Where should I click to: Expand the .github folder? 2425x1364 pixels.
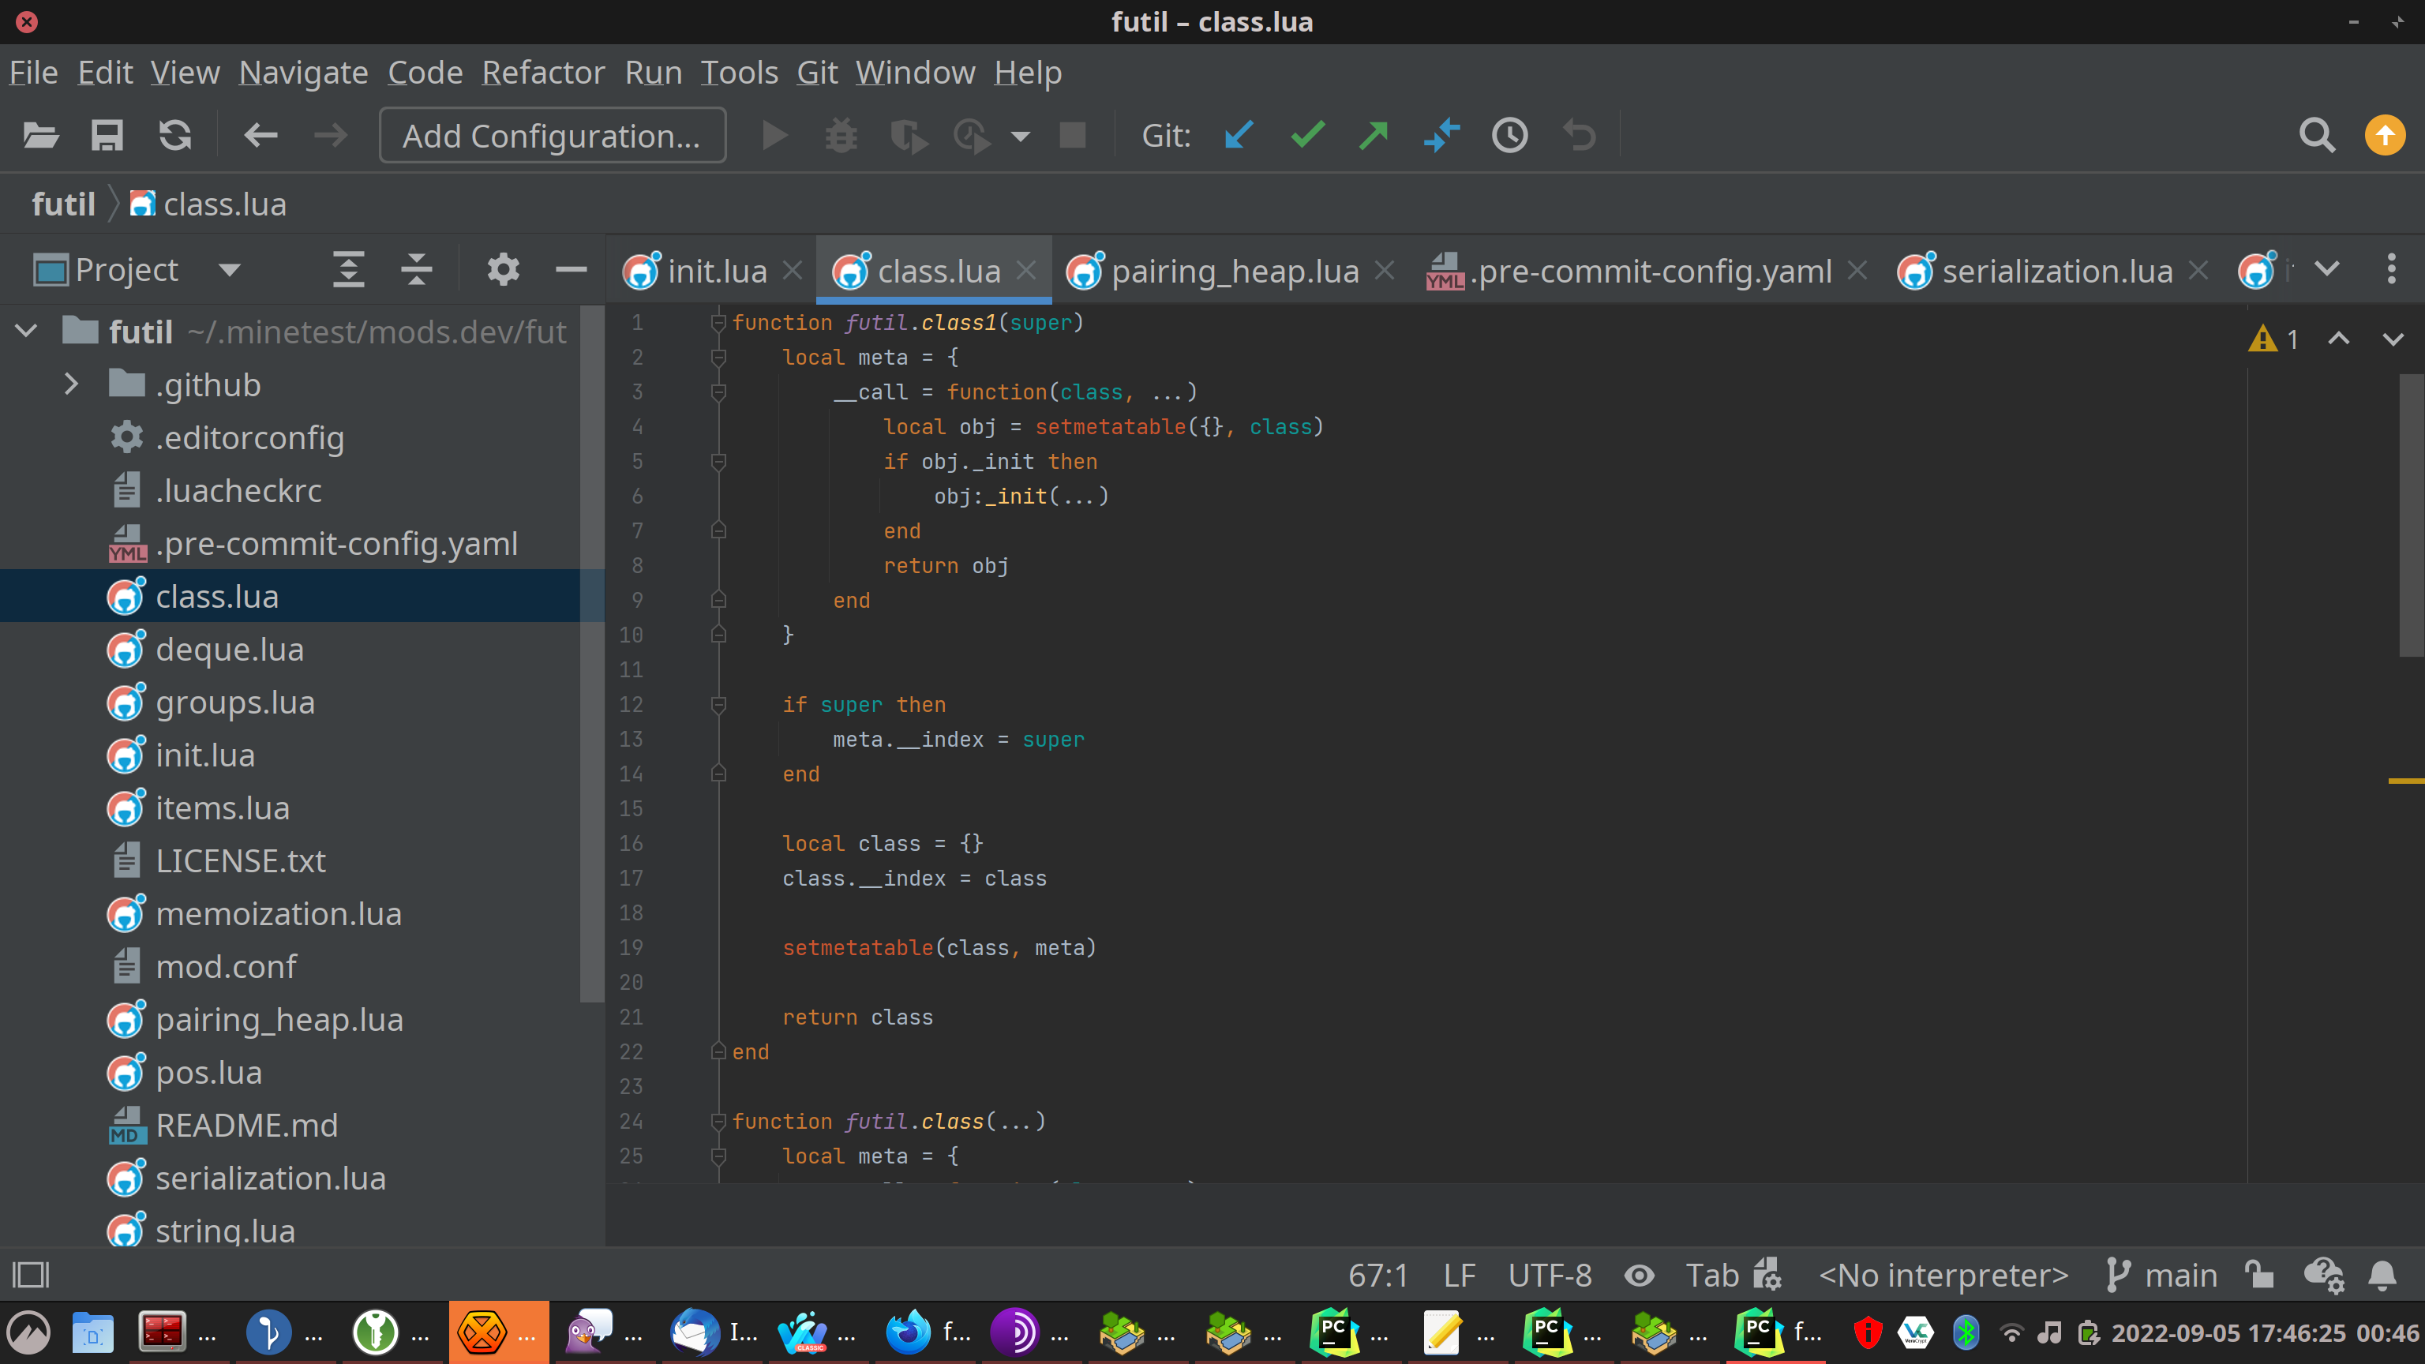click(x=70, y=384)
